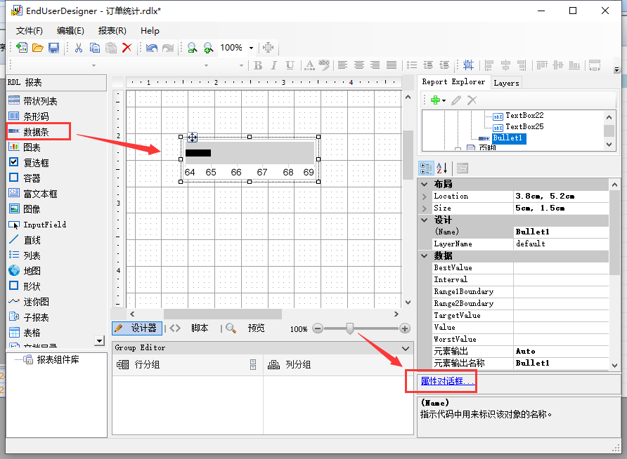Open the 报表(R) menu
Screen dimensions: 627x459
pyautogui.click(x=112, y=31)
